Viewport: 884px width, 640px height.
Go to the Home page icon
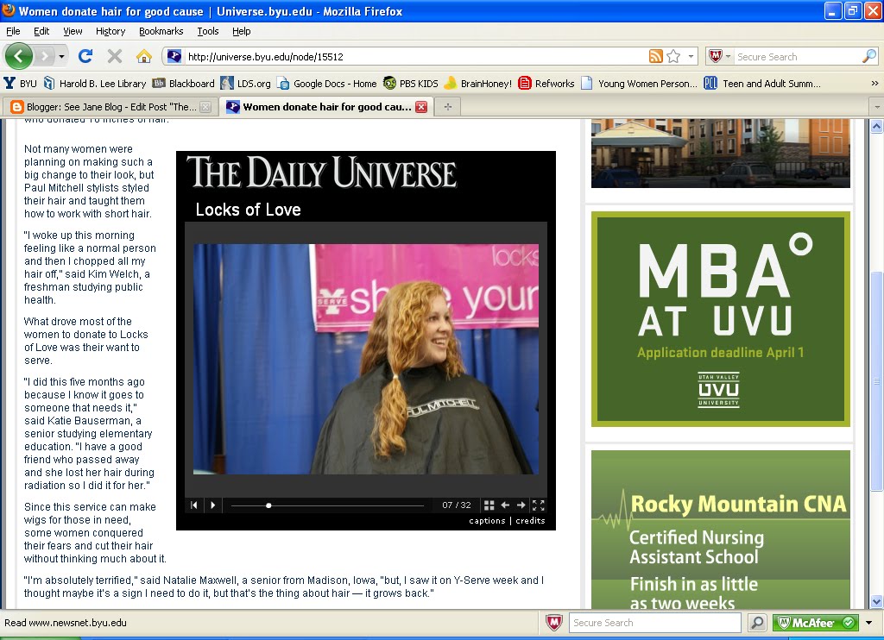144,56
